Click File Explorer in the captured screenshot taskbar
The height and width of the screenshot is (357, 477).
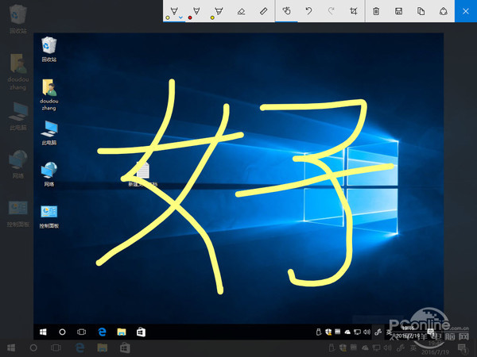coord(122,332)
